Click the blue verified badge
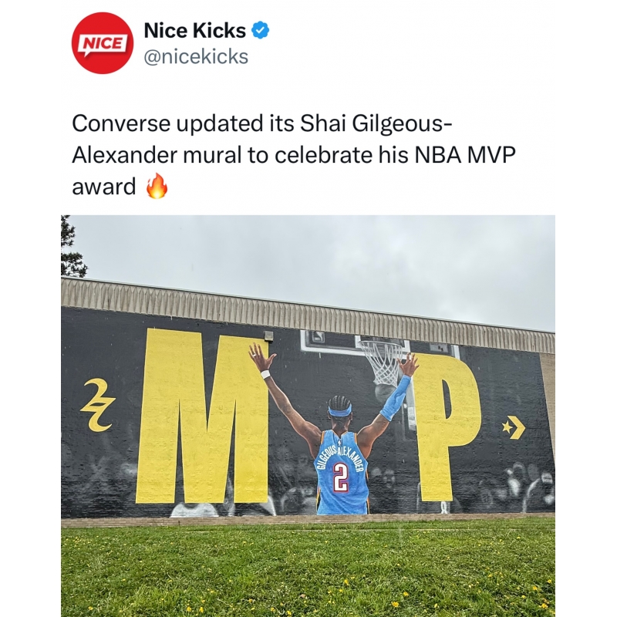 click(x=260, y=30)
